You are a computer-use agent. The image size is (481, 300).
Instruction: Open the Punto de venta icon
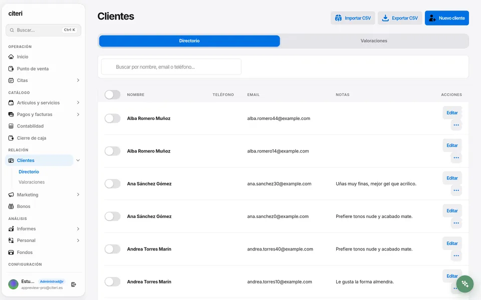tap(11, 68)
